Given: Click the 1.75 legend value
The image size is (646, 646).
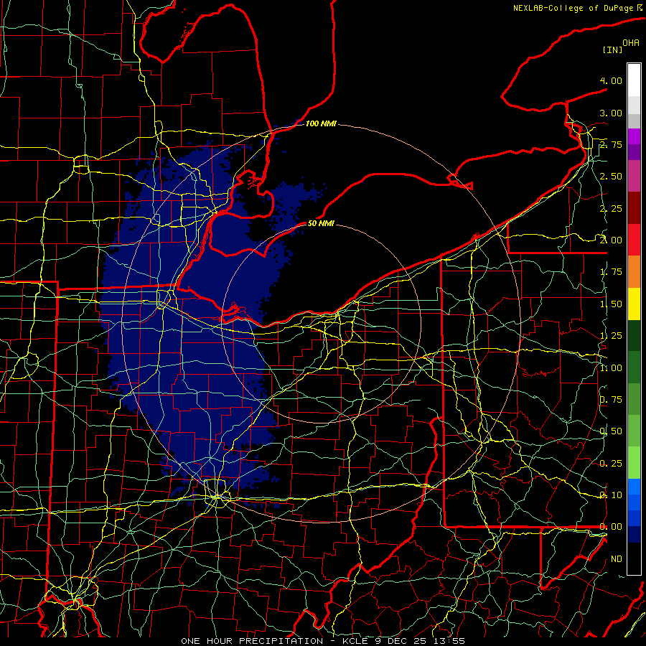Looking at the screenshot, I should 611,272.
